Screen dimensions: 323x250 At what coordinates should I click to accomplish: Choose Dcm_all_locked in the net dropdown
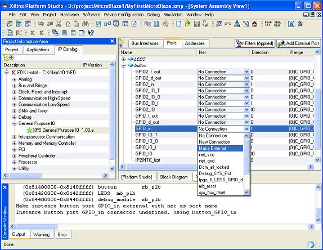(x=221, y=167)
